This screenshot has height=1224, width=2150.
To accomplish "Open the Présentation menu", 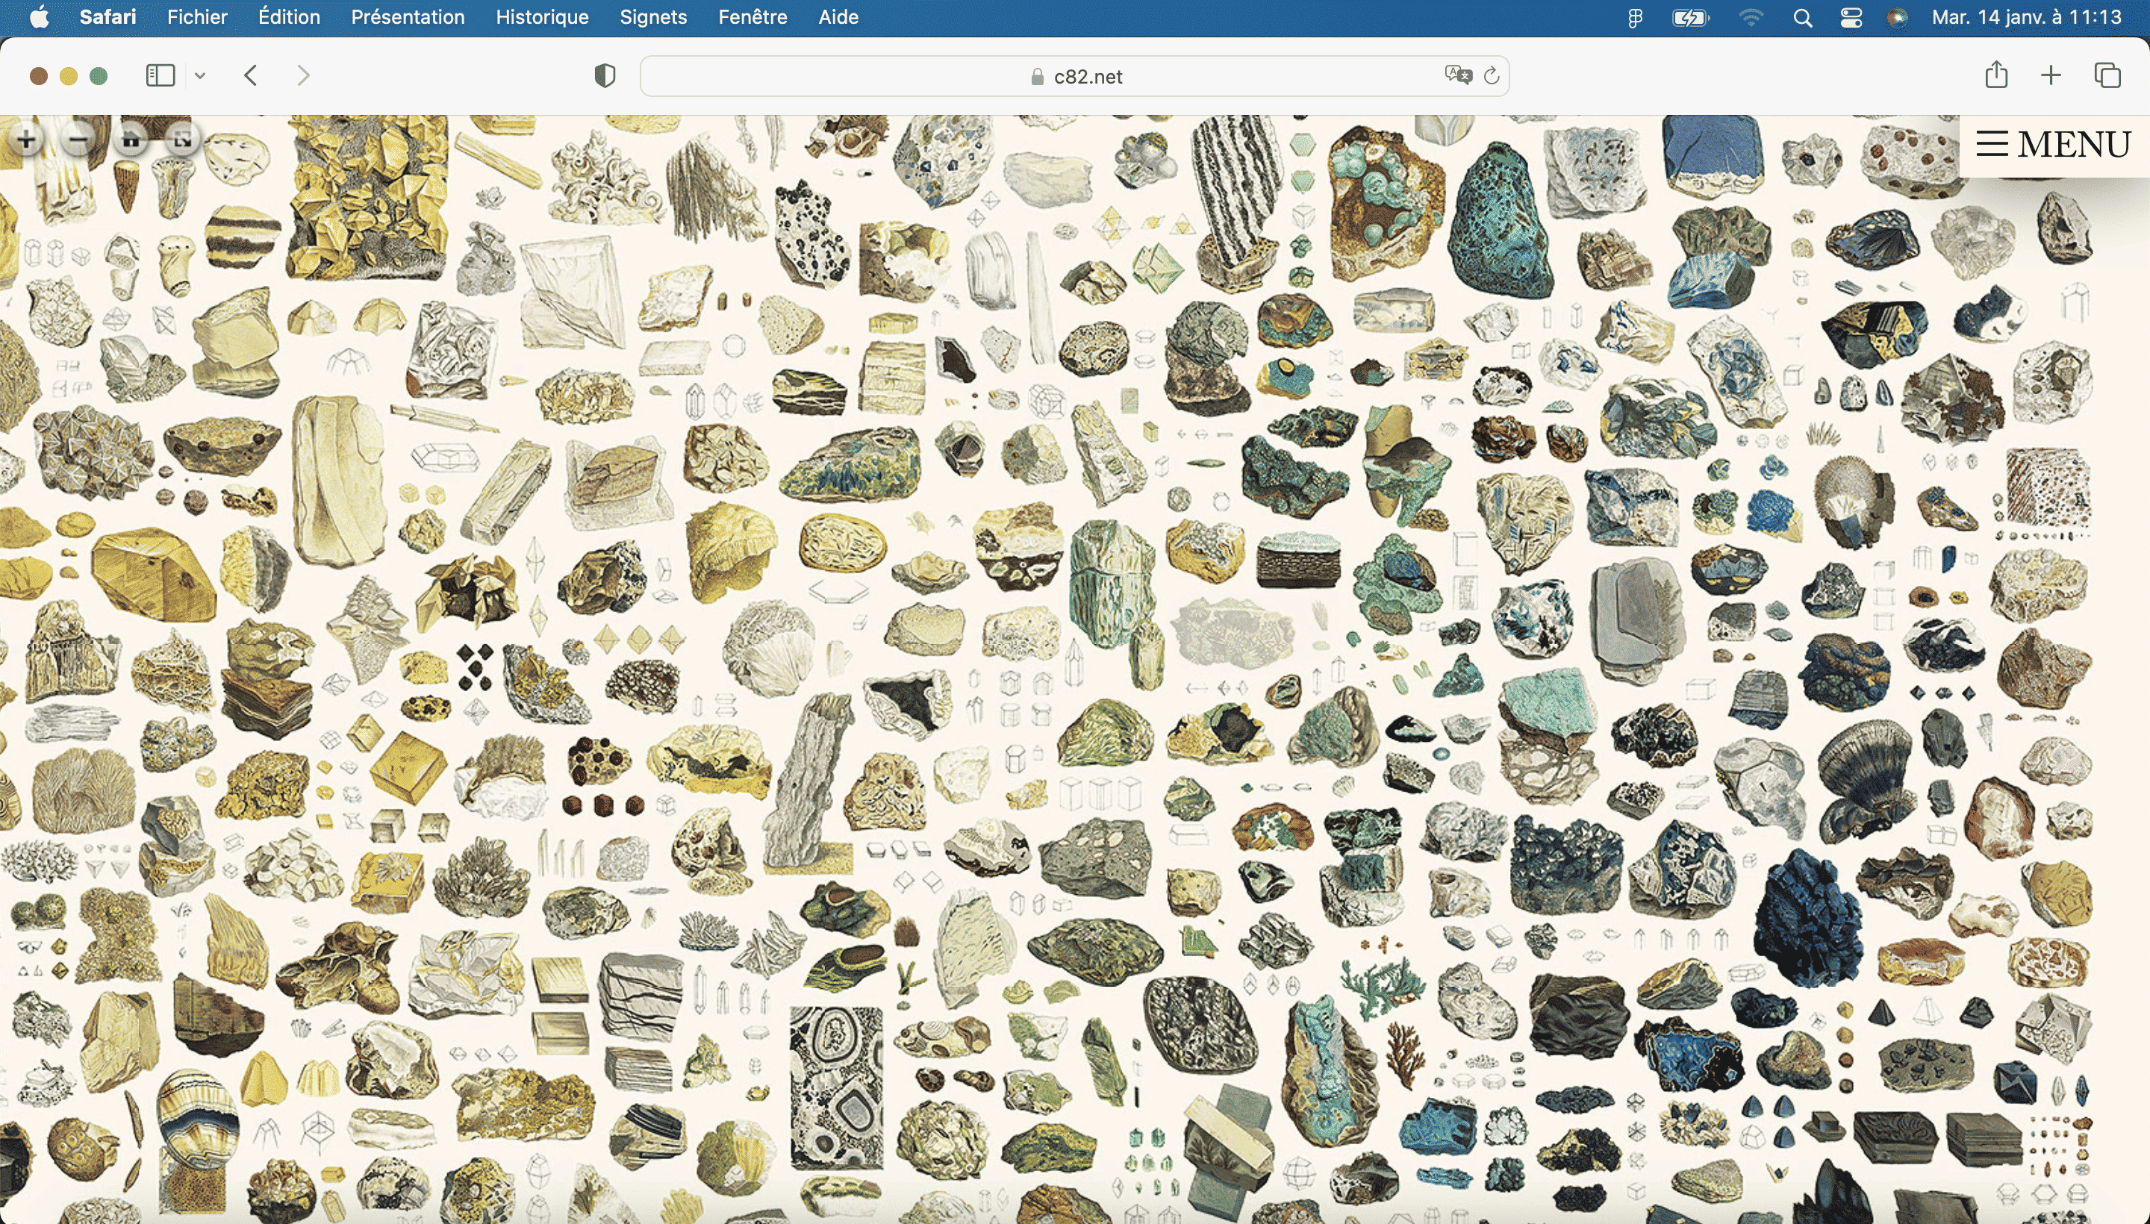I will (x=408, y=17).
